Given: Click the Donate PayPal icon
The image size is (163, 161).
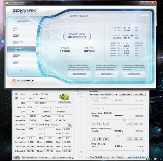Looking at the screenshot, I should [17, 157].
